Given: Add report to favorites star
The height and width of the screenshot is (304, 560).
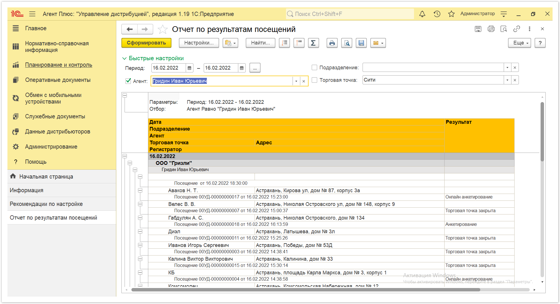Looking at the screenshot, I should click(x=163, y=29).
